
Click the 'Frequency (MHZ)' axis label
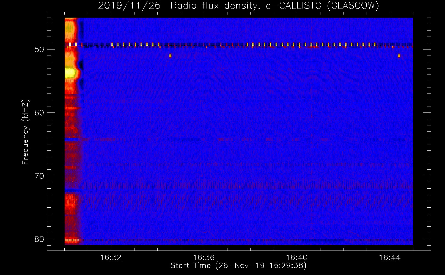[x=25, y=132]
